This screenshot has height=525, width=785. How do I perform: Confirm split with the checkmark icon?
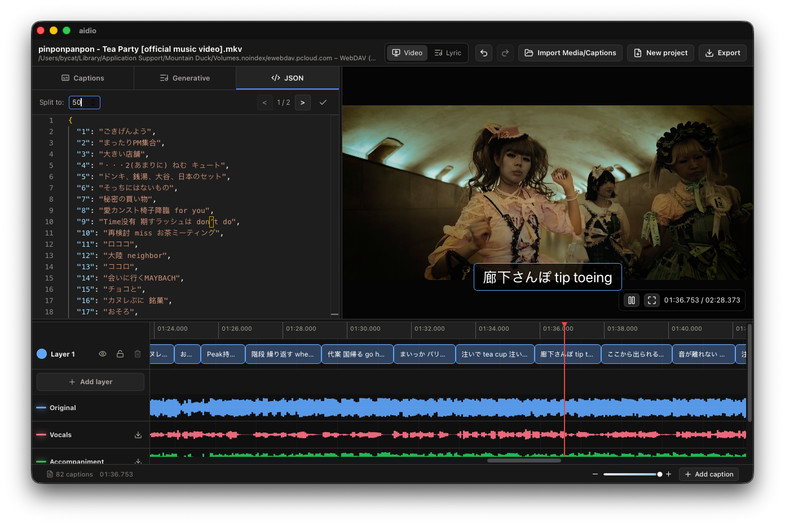[x=323, y=103]
